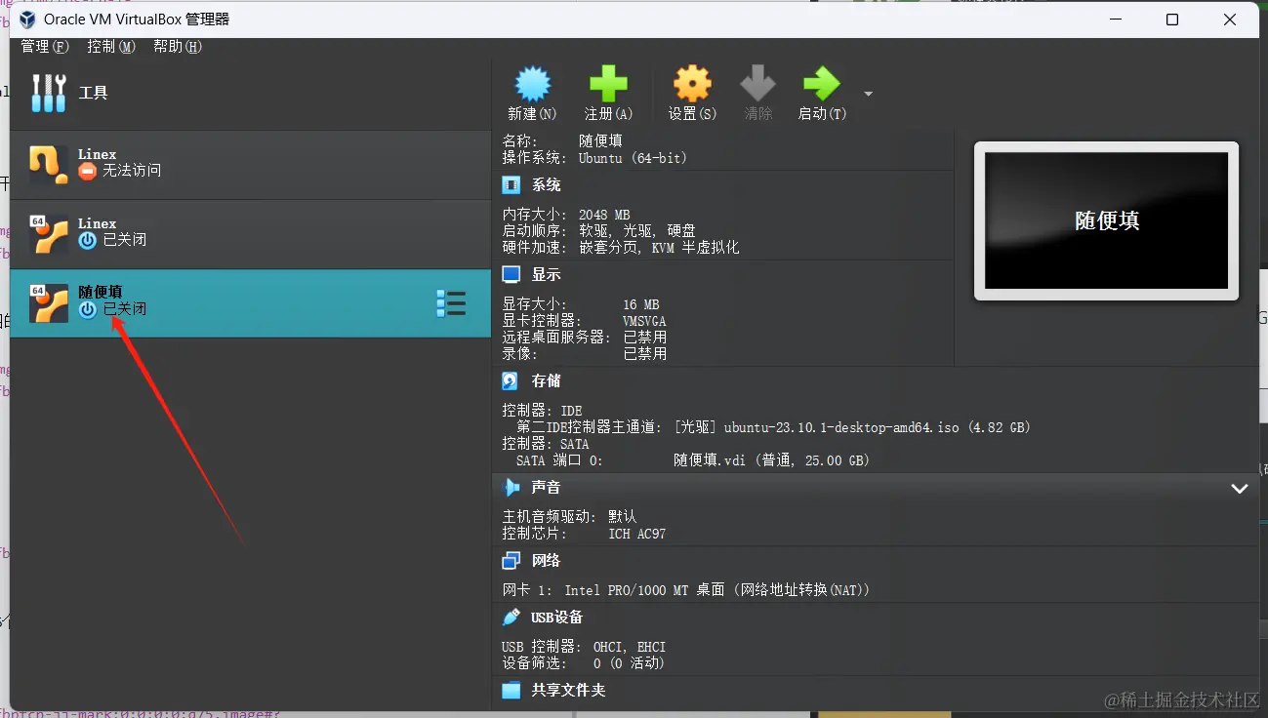Click the 网络 section header
Screen dimensions: 1268x718
[546, 561]
